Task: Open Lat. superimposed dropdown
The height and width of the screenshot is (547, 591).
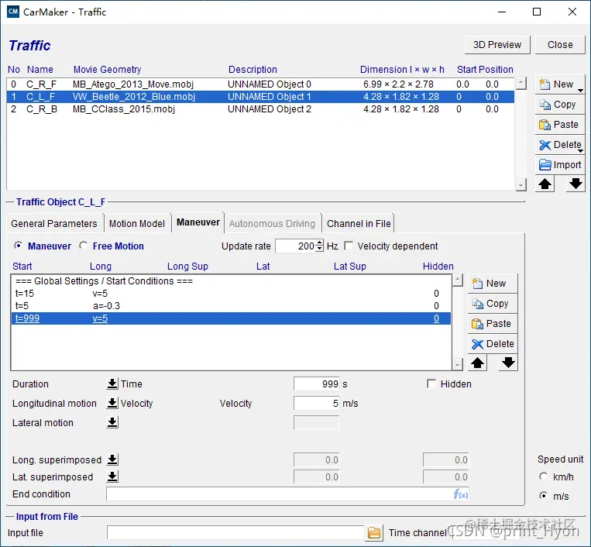Action: pos(112,476)
